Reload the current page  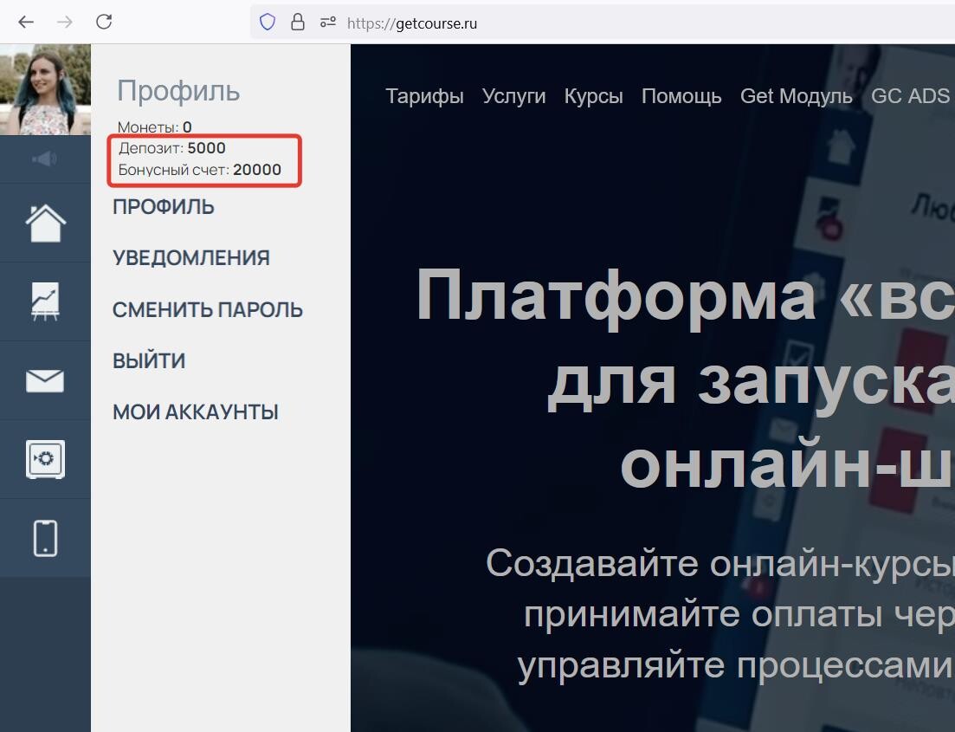click(104, 22)
